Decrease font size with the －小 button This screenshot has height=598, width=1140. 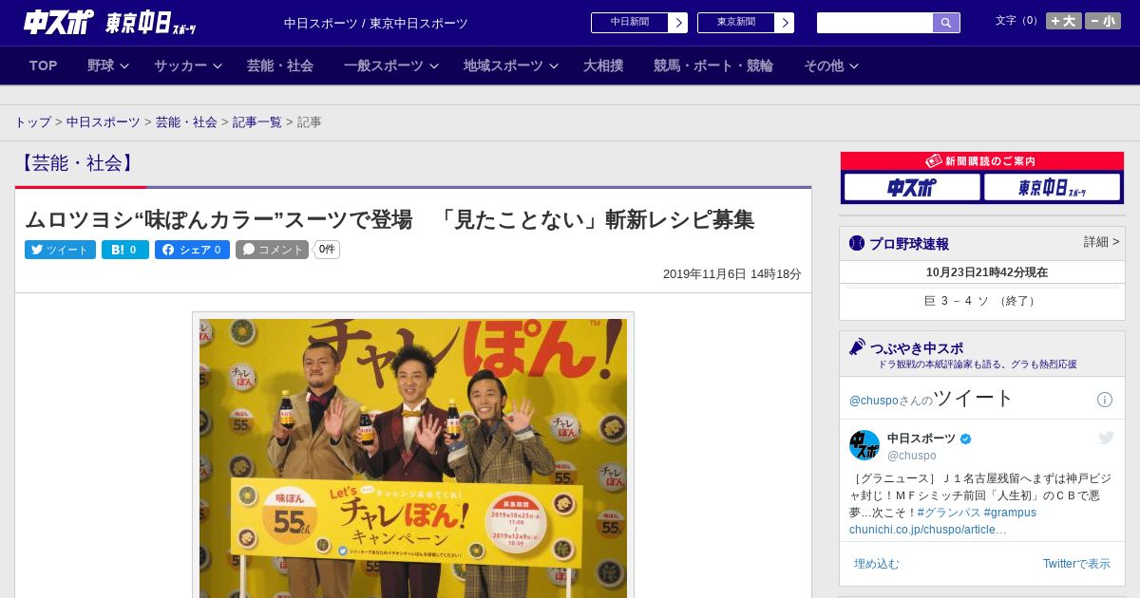tap(1103, 21)
